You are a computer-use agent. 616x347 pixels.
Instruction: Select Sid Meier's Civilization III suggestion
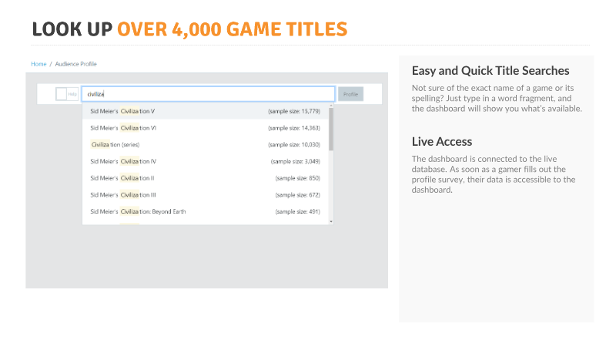[x=206, y=195]
